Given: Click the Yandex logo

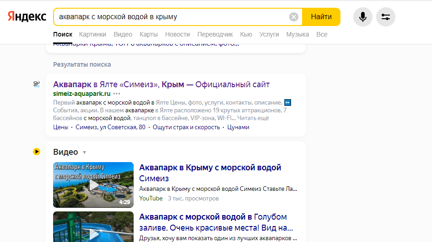Looking at the screenshot, I should (x=27, y=17).
